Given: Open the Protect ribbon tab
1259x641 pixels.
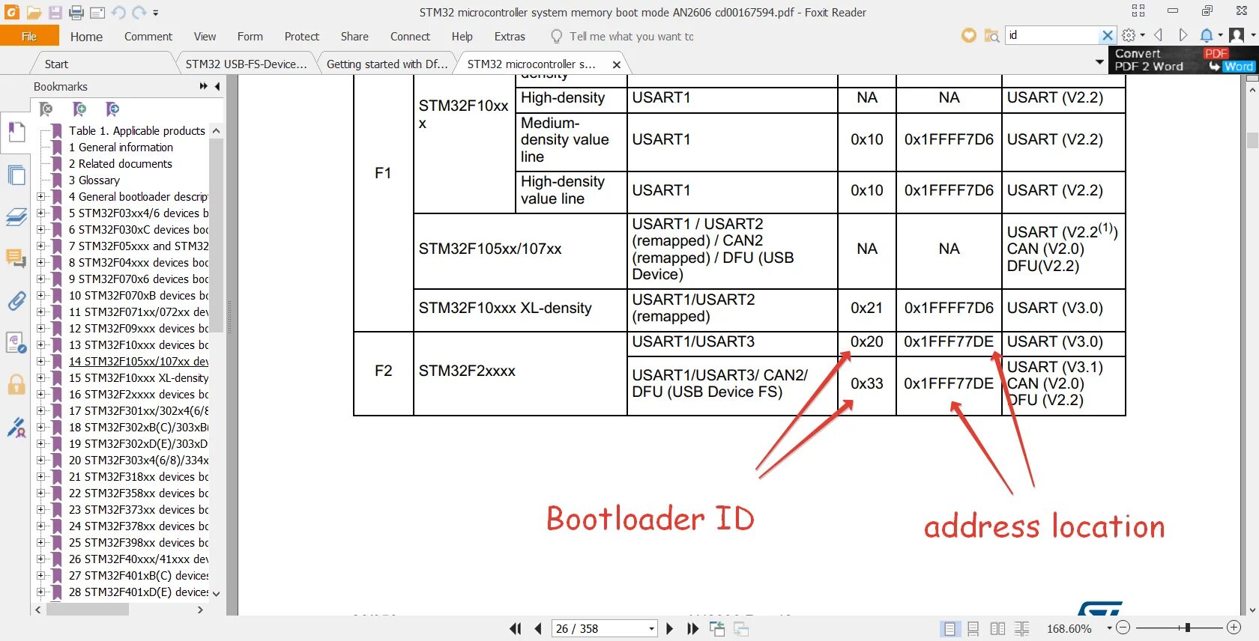Looking at the screenshot, I should click(302, 37).
